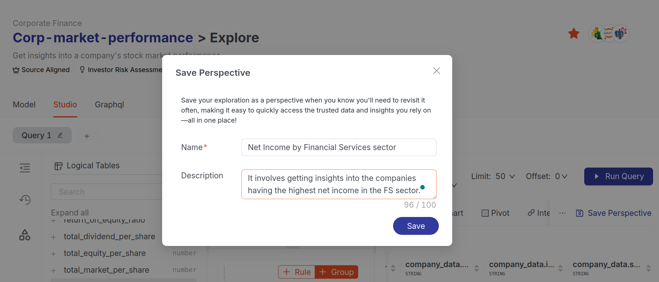Open query history via the clock icon
Viewport: 659px width, 282px height.
(x=25, y=200)
